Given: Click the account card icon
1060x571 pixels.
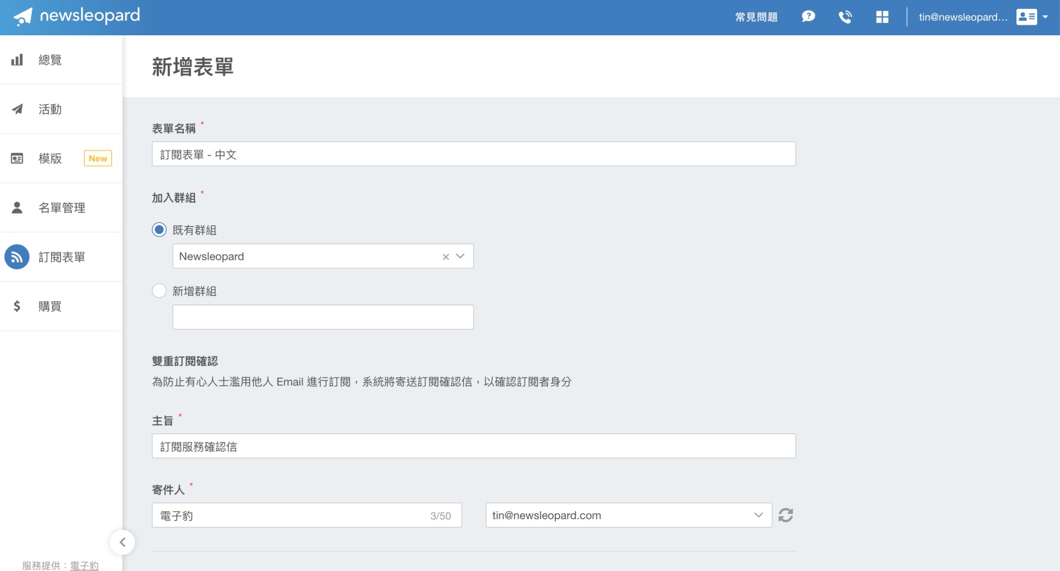Looking at the screenshot, I should [x=1026, y=17].
